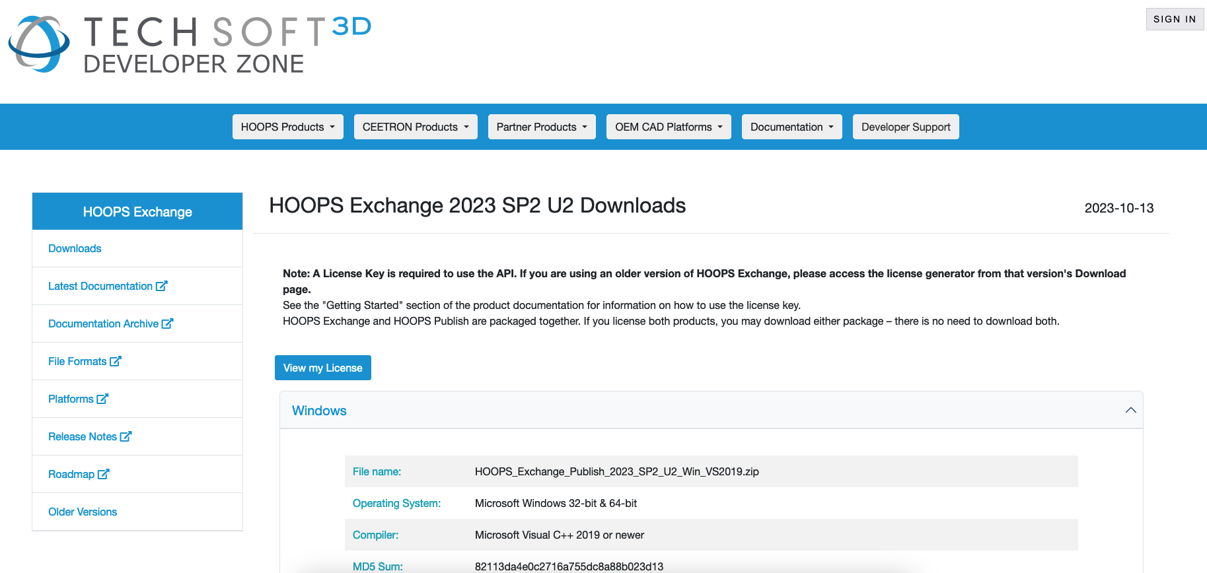Click the release date 2023-10-13

click(1119, 208)
